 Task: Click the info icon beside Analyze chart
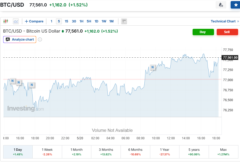(40, 39)
